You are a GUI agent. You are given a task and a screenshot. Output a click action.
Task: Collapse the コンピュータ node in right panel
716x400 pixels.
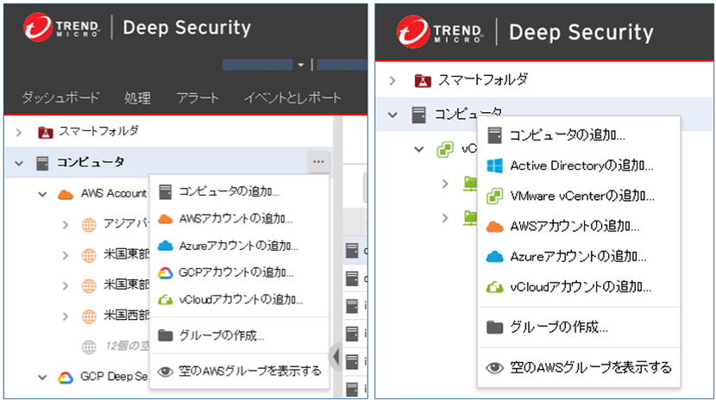coord(393,114)
